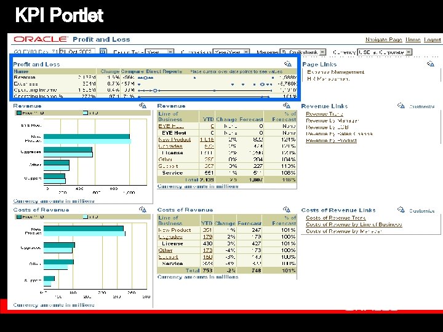Image resolution: width=443 pixels, height=332 pixels.
Task: Click Compare Direct Reports column header
Action: (x=151, y=71)
